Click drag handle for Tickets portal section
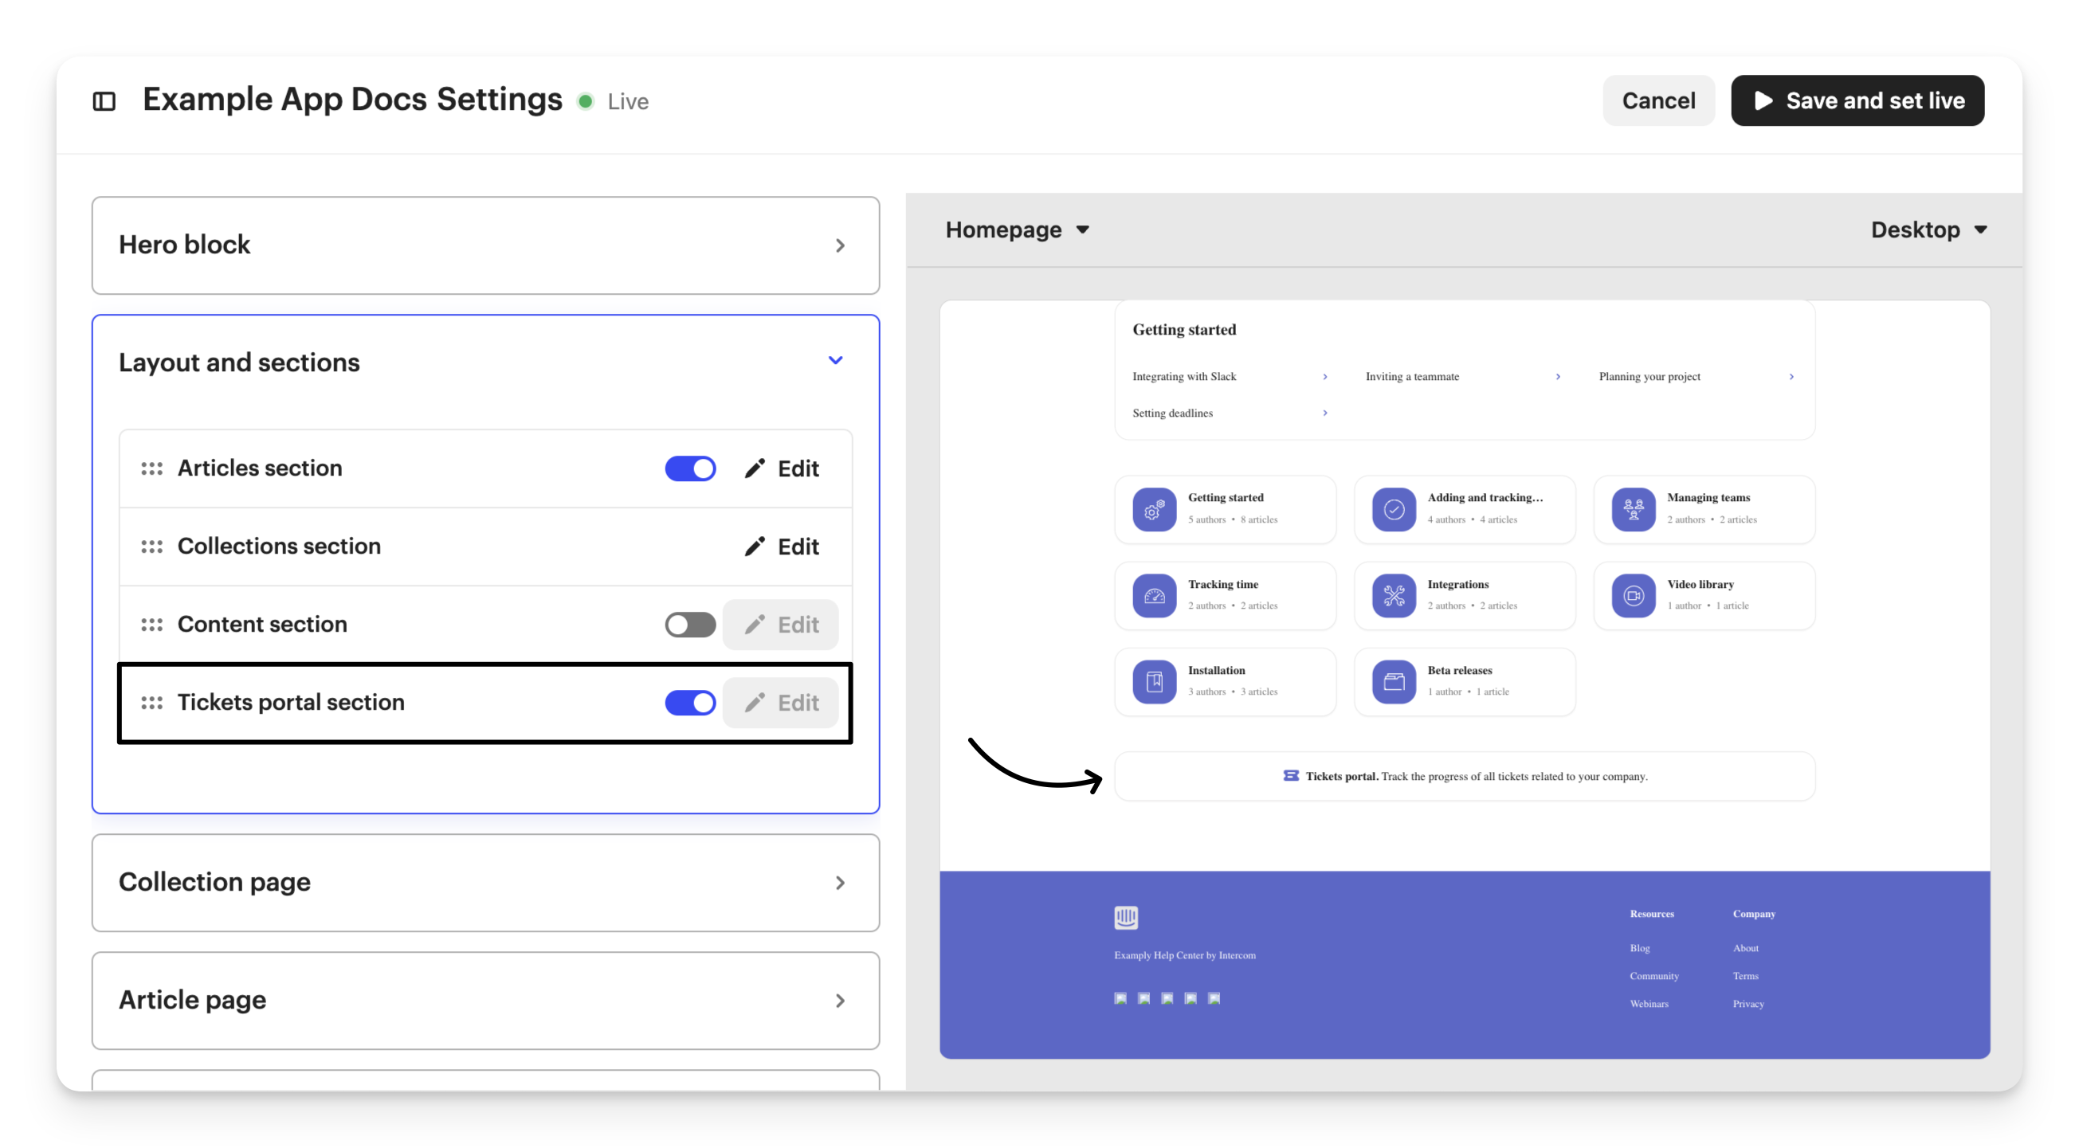The width and height of the screenshot is (2079, 1148). click(x=151, y=703)
